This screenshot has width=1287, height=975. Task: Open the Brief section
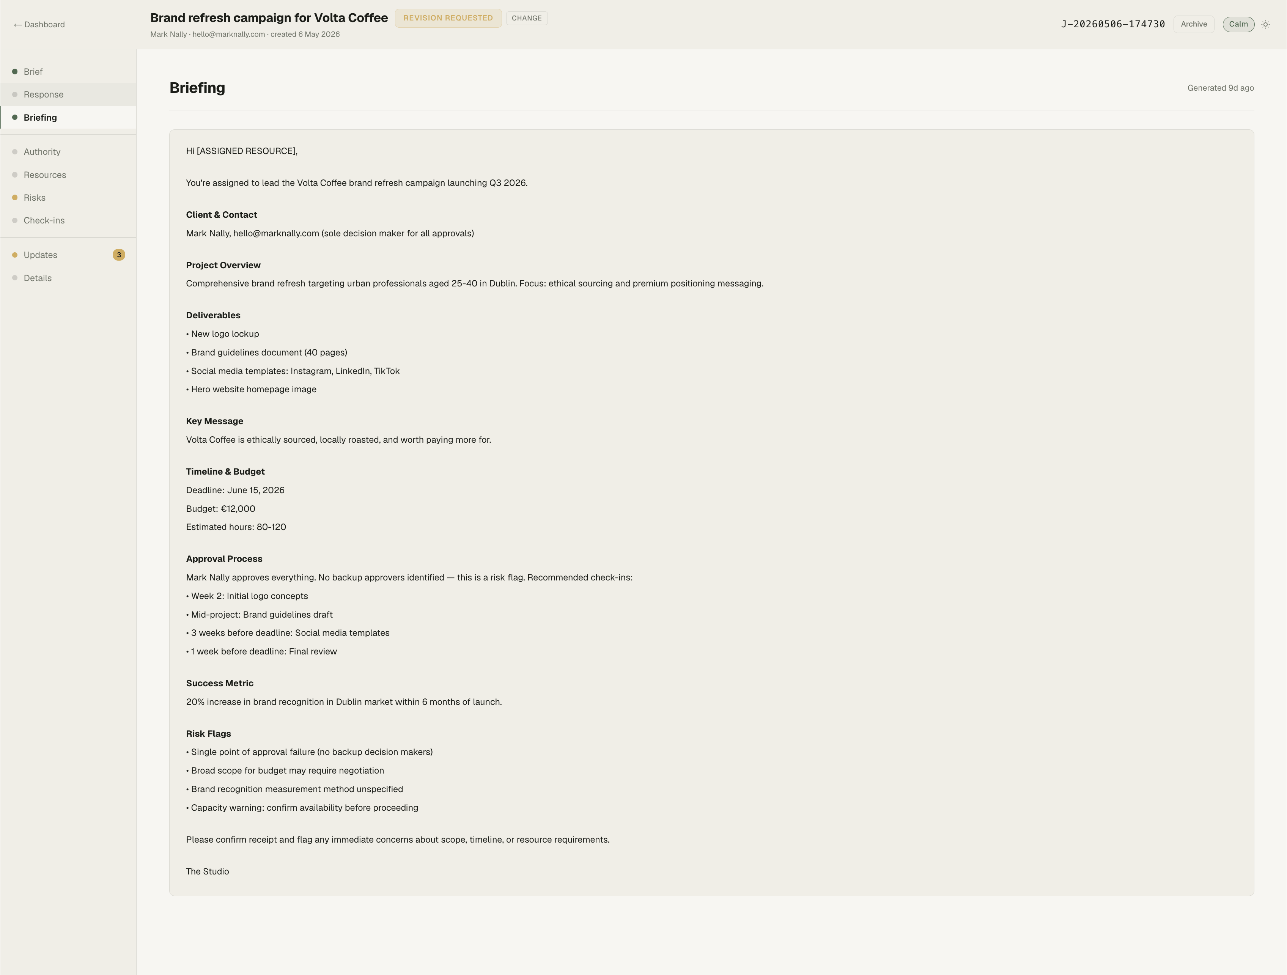point(68,72)
